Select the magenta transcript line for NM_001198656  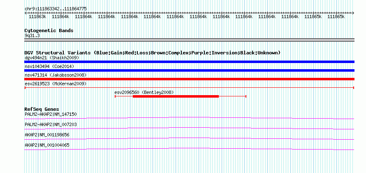189,138
